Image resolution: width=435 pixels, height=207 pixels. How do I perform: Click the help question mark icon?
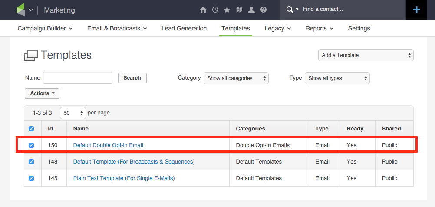point(264,10)
